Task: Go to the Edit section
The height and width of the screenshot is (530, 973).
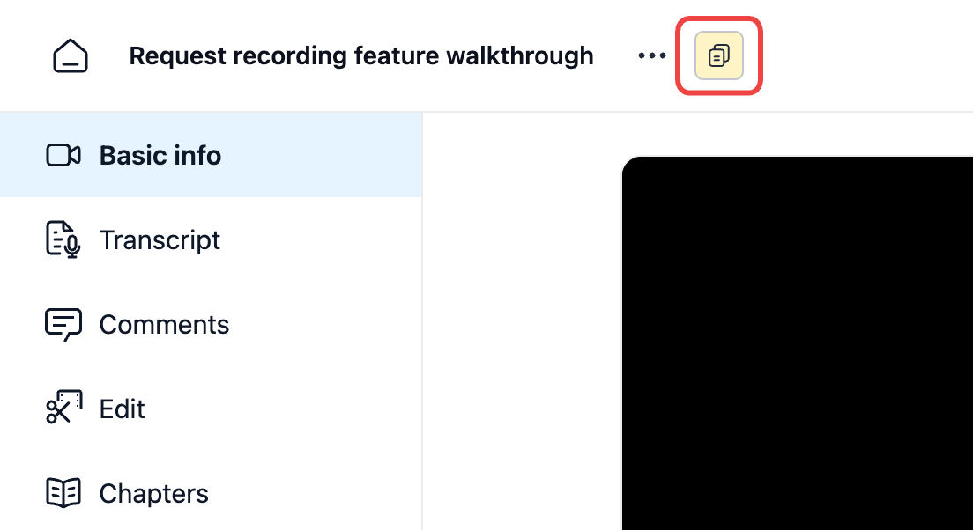Action: pos(123,409)
